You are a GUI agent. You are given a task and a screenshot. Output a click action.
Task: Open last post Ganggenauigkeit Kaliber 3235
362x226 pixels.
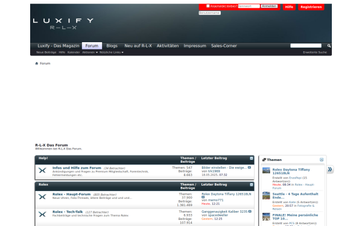coord(224,212)
